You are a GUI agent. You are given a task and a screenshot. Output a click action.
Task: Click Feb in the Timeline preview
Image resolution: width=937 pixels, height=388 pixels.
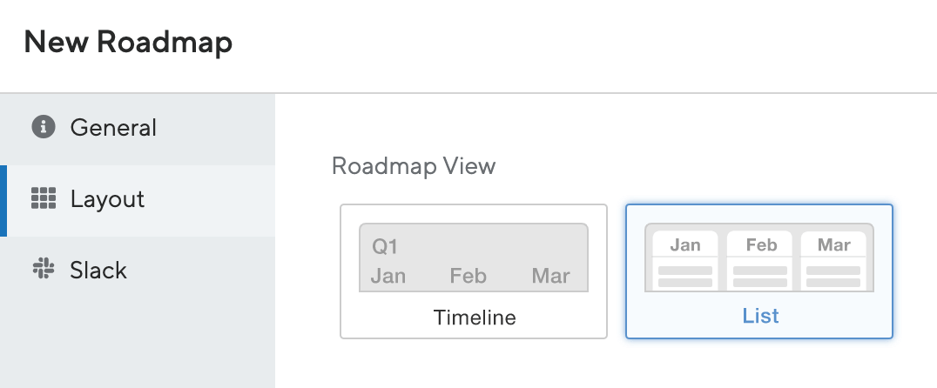point(468,276)
